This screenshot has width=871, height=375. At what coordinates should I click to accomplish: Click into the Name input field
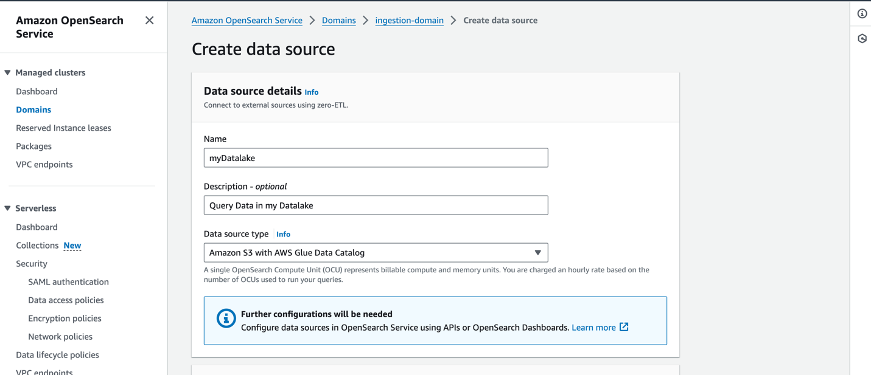pos(376,158)
